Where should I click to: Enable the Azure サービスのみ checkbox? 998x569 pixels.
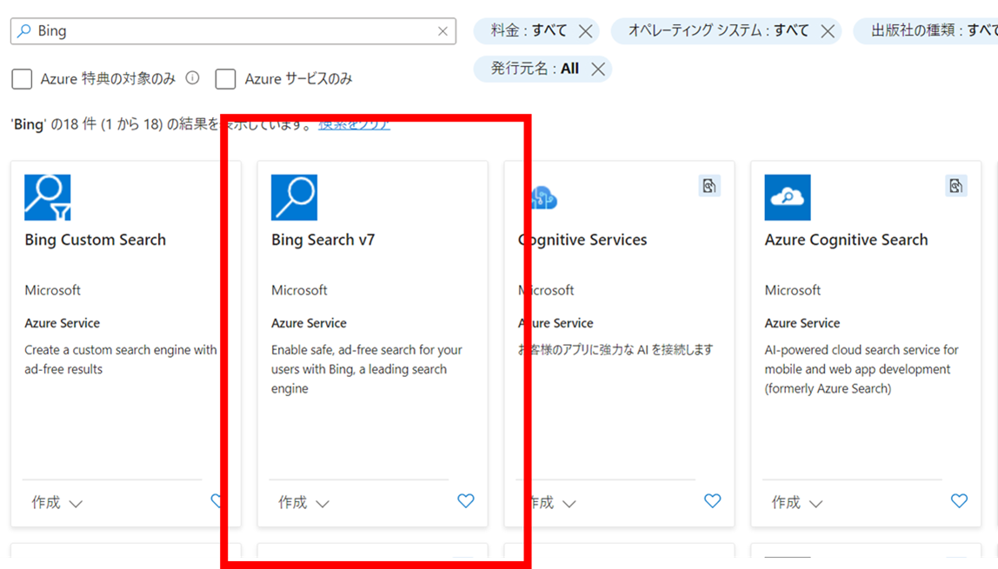pos(225,79)
